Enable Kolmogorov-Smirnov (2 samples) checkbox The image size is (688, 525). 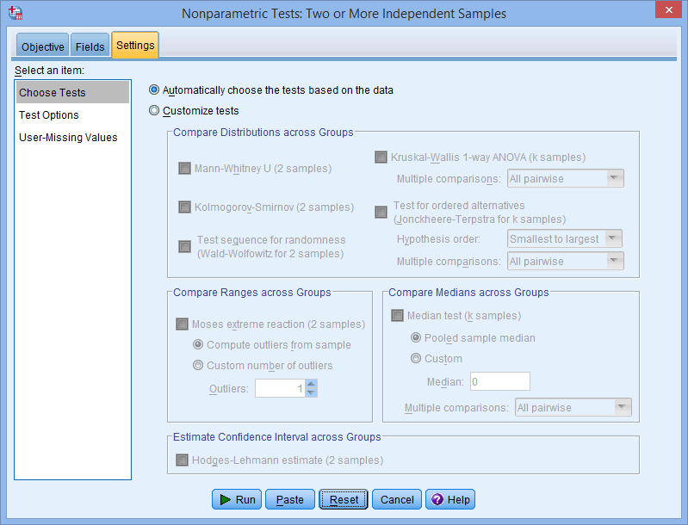click(185, 207)
